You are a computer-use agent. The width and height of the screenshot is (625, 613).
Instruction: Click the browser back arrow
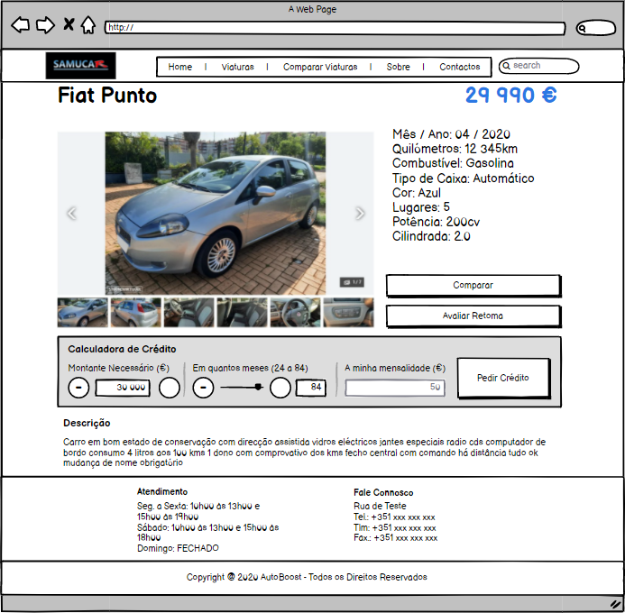pos(20,25)
